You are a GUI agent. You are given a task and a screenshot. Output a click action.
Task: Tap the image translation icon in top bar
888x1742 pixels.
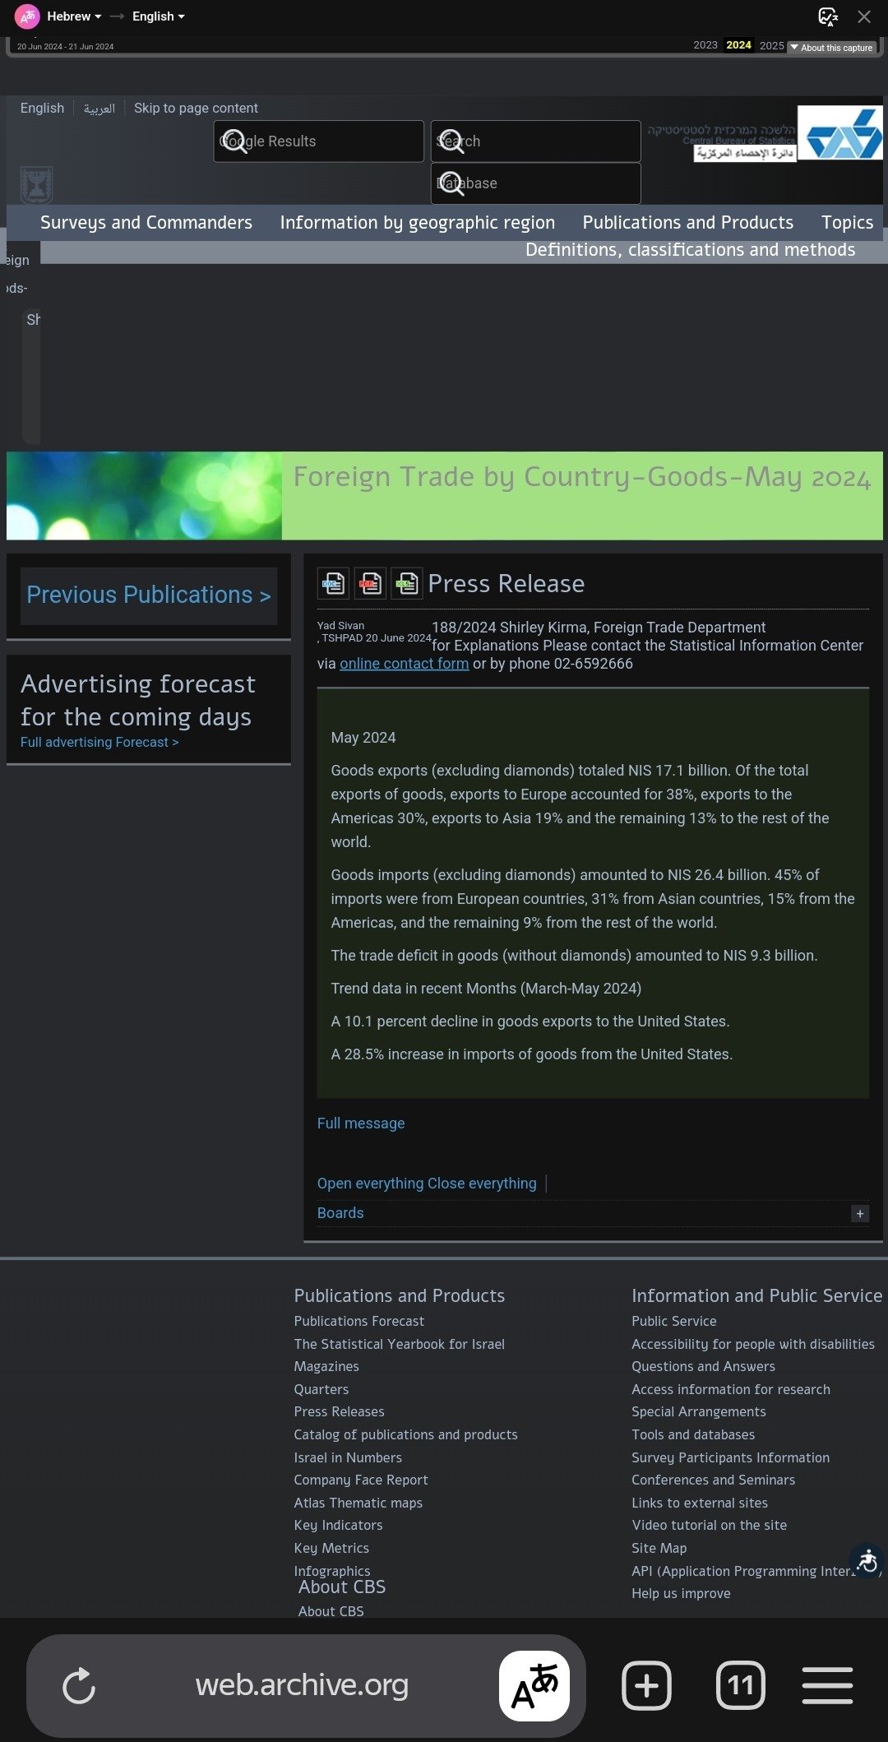point(827,16)
